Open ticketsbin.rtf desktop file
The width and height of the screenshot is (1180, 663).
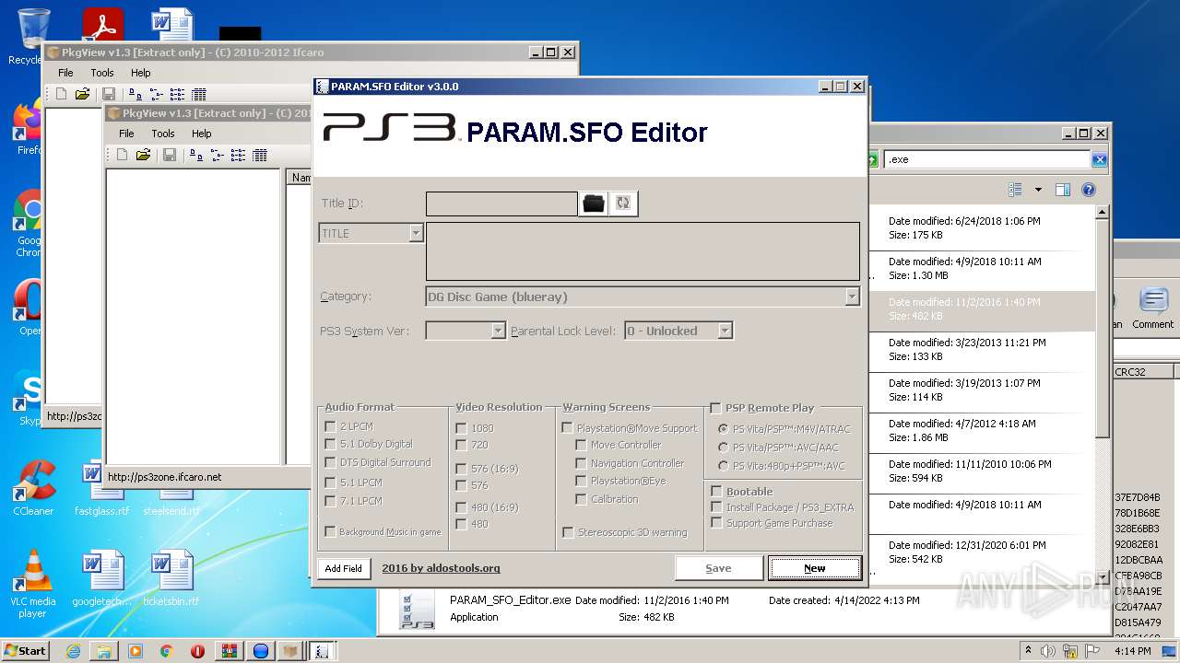(171, 578)
